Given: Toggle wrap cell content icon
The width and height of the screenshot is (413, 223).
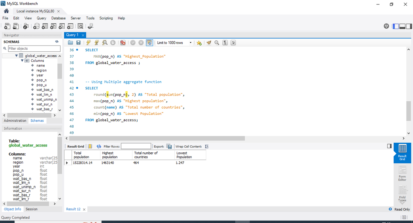Looking at the screenshot, I should pyautogui.click(x=207, y=146).
